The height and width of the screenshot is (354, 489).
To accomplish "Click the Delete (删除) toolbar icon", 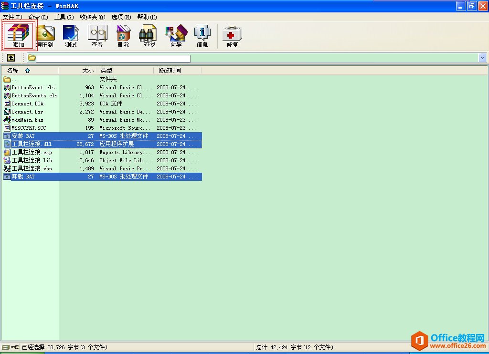I will [x=123, y=35].
